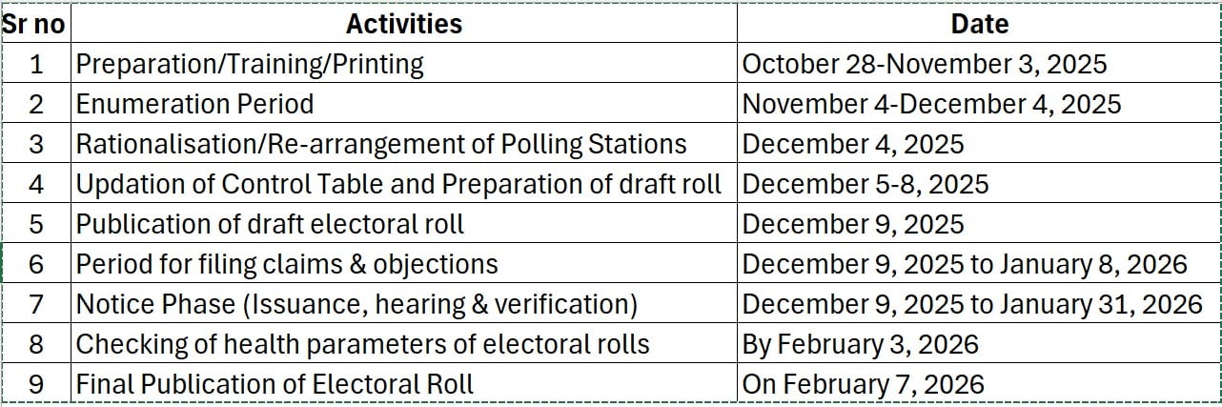Viewport: 1222px width, 407px height.
Task: Click the 'Rationalisation/Re-arrangement of Polling Stations' cell
Action: (381, 144)
